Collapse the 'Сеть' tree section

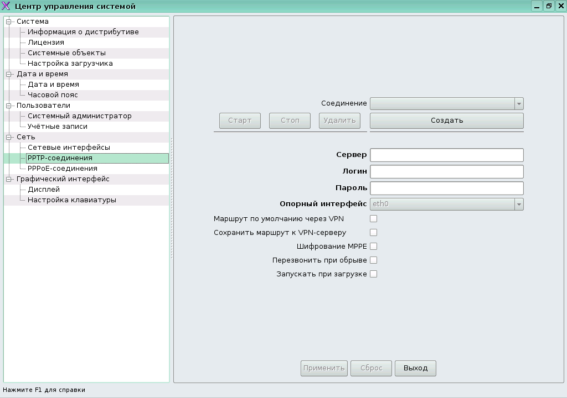point(9,137)
